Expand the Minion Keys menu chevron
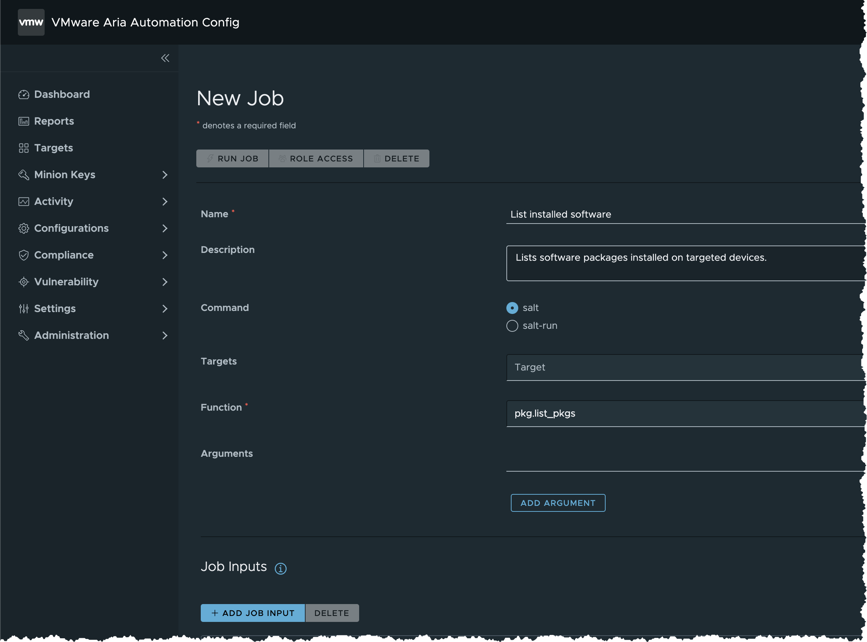 tap(165, 175)
